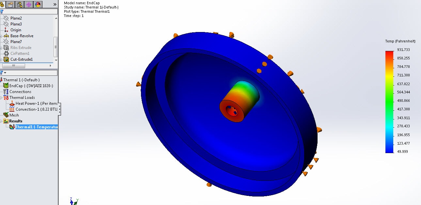Screen dimensions: 421x205
Task: Click the Origin axes icon
Action: point(6,30)
